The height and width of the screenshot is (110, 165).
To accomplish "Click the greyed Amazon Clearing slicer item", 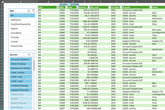I will point(21,103).
